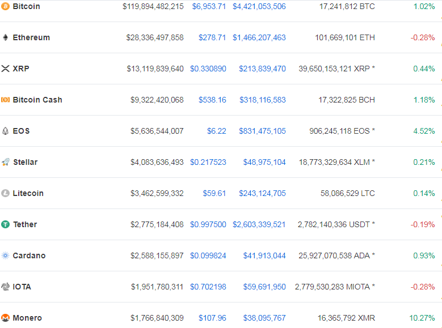Open the Monero coin page

(27, 318)
